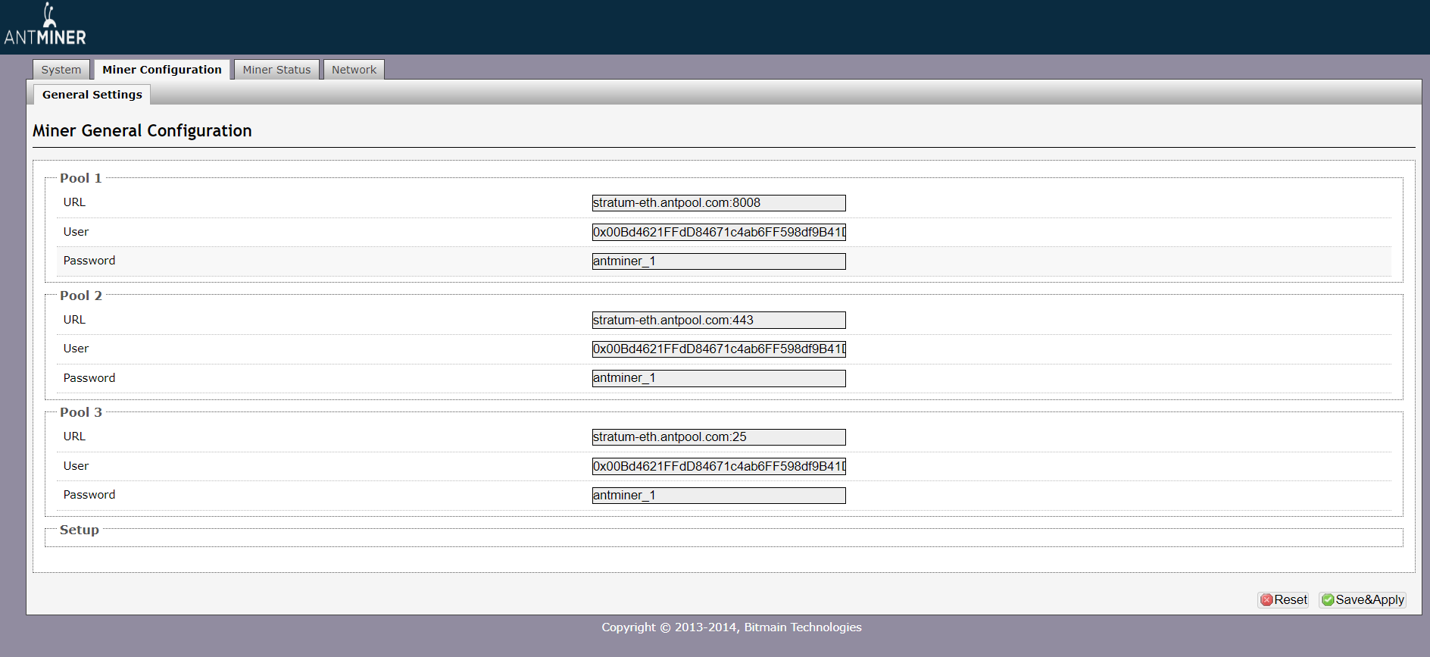Click the Password label in Pool 2
Screen dimensions: 1430x657
(89, 378)
